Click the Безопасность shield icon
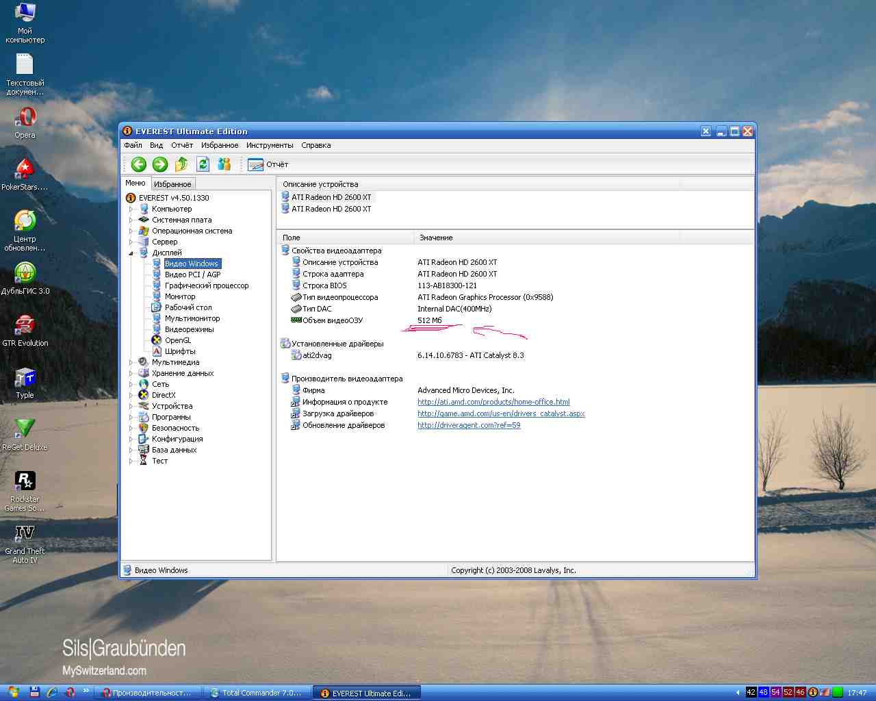 tap(144, 428)
